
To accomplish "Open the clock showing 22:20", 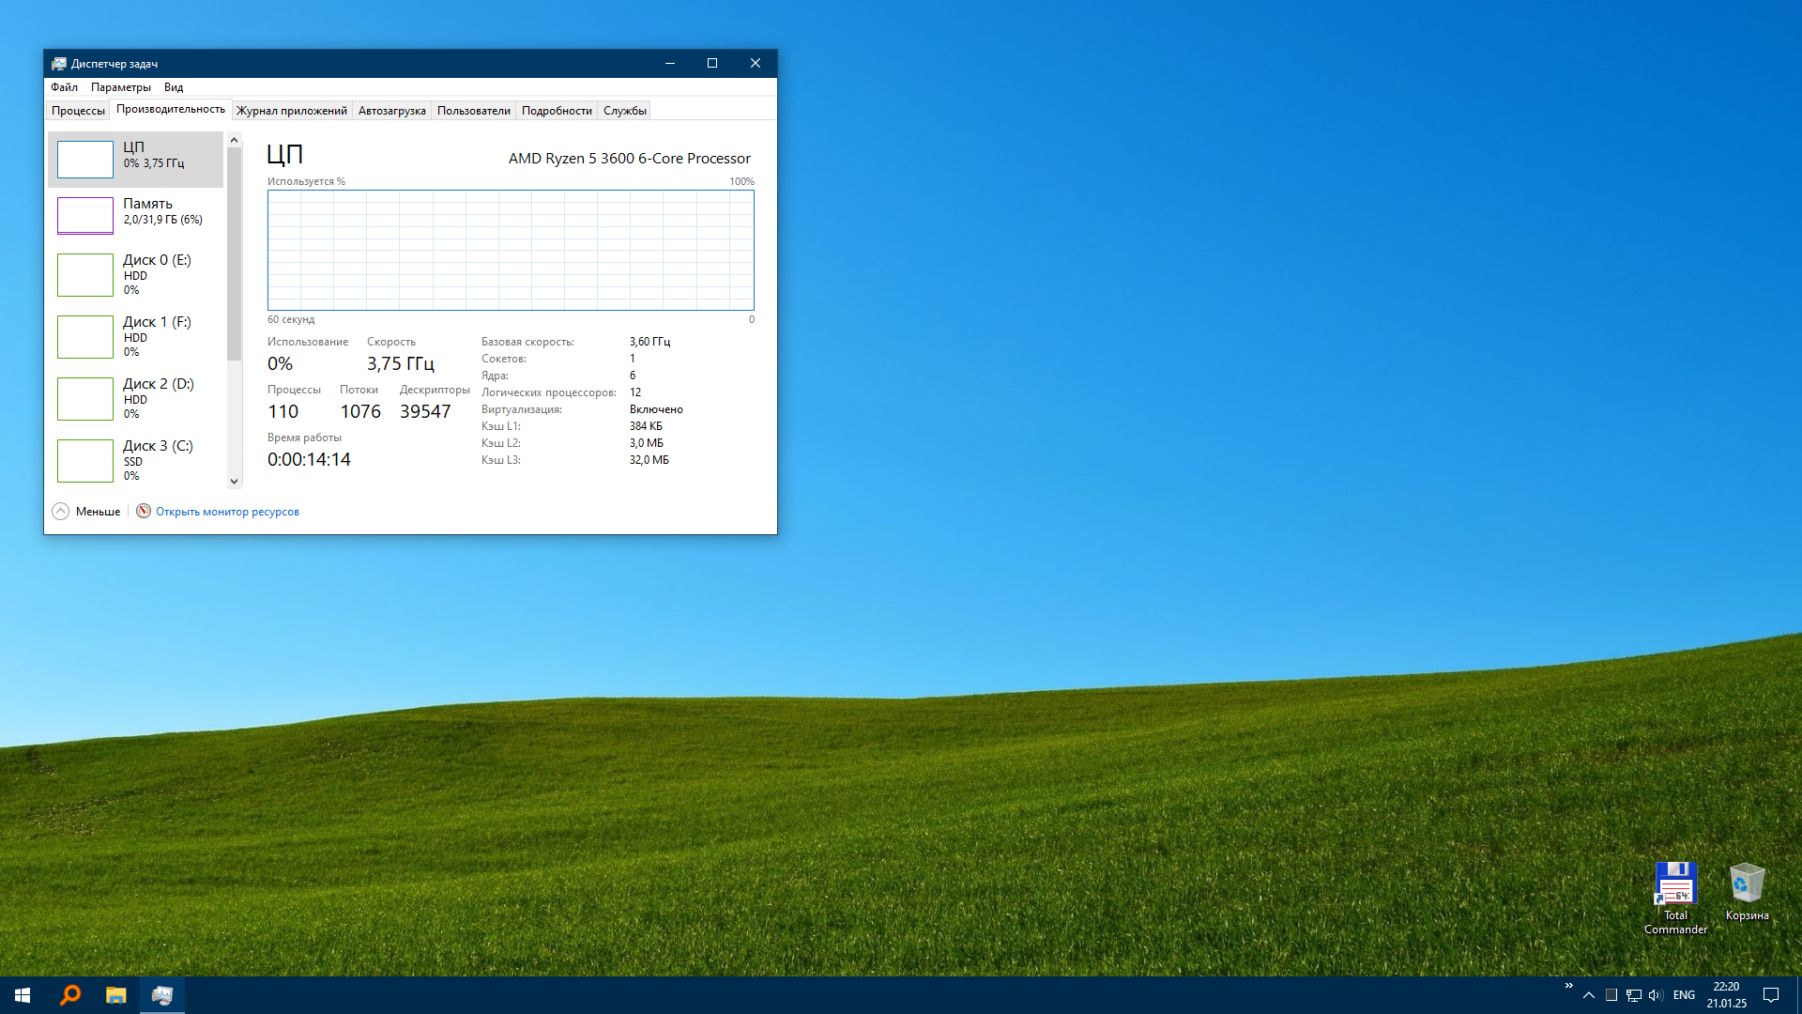I will tap(1726, 995).
